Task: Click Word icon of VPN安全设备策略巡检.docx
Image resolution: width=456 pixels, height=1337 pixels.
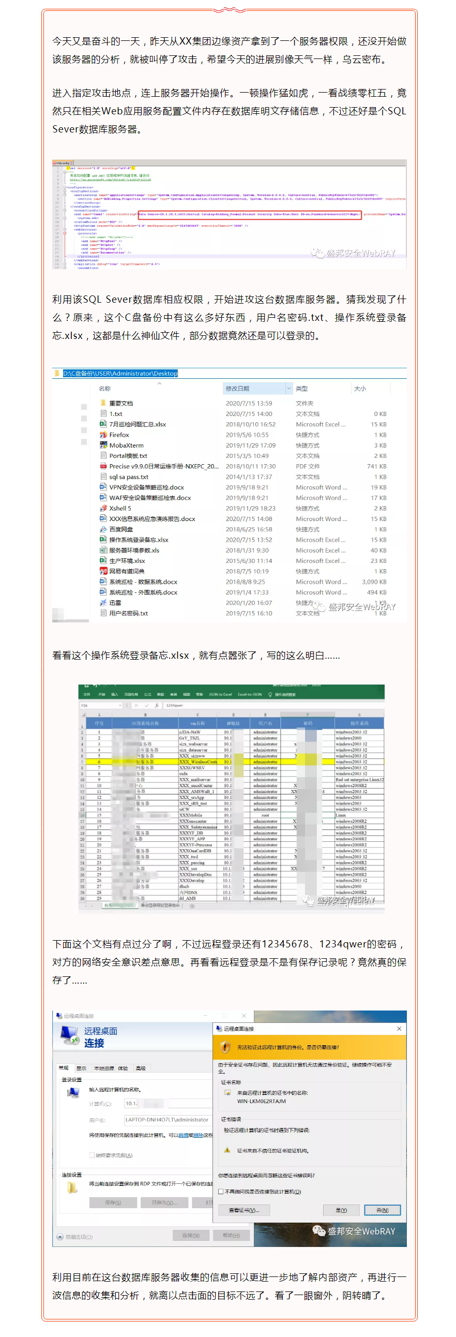Action: tap(103, 487)
